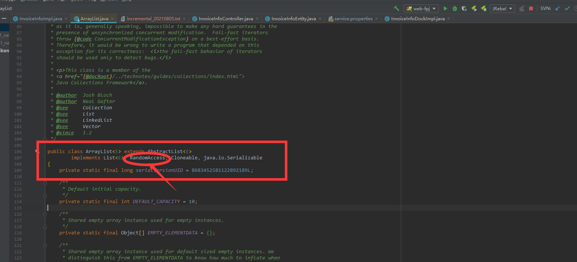Click the List interface after implements
The height and width of the screenshot is (262, 577).
pyautogui.click(x=109, y=157)
